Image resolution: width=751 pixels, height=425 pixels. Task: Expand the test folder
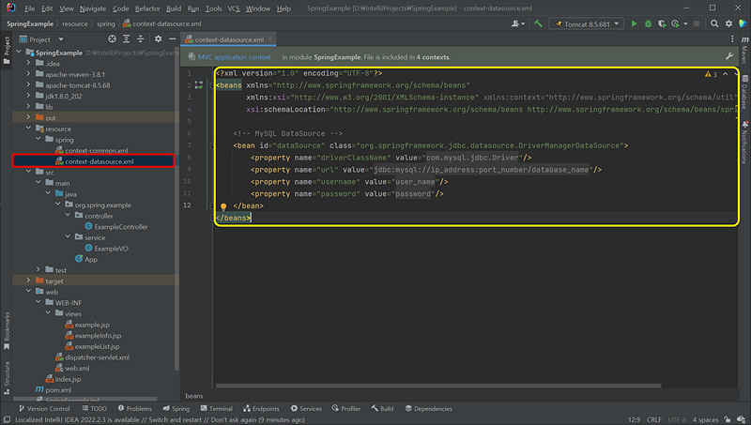click(38, 269)
